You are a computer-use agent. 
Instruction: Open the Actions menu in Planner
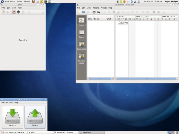coord(96,8)
